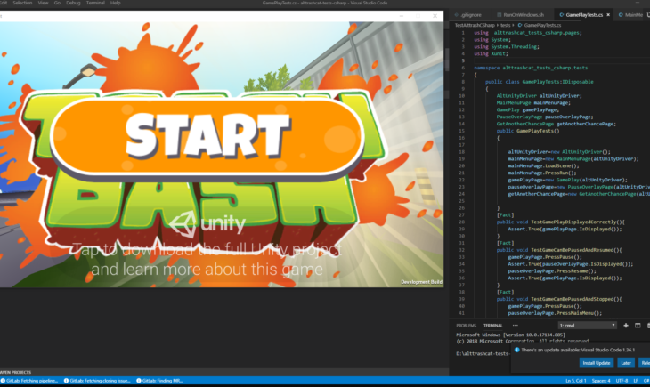
Task: Click the 'using Xunit;' code line
Action: click(491, 53)
